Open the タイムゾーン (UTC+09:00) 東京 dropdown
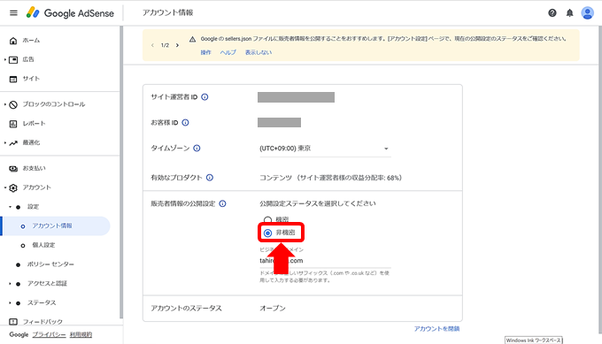 point(325,149)
